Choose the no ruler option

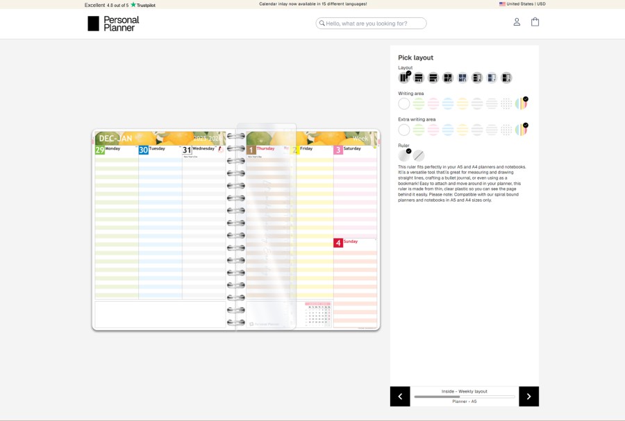tap(419, 155)
